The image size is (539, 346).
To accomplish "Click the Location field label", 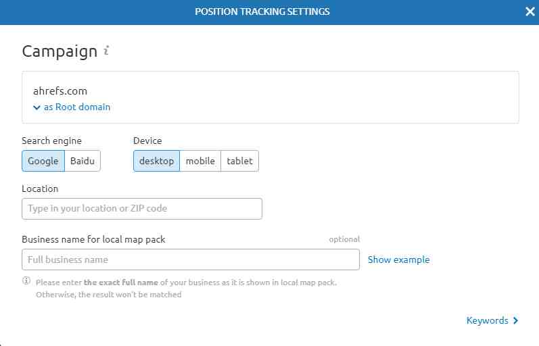I will [40, 189].
